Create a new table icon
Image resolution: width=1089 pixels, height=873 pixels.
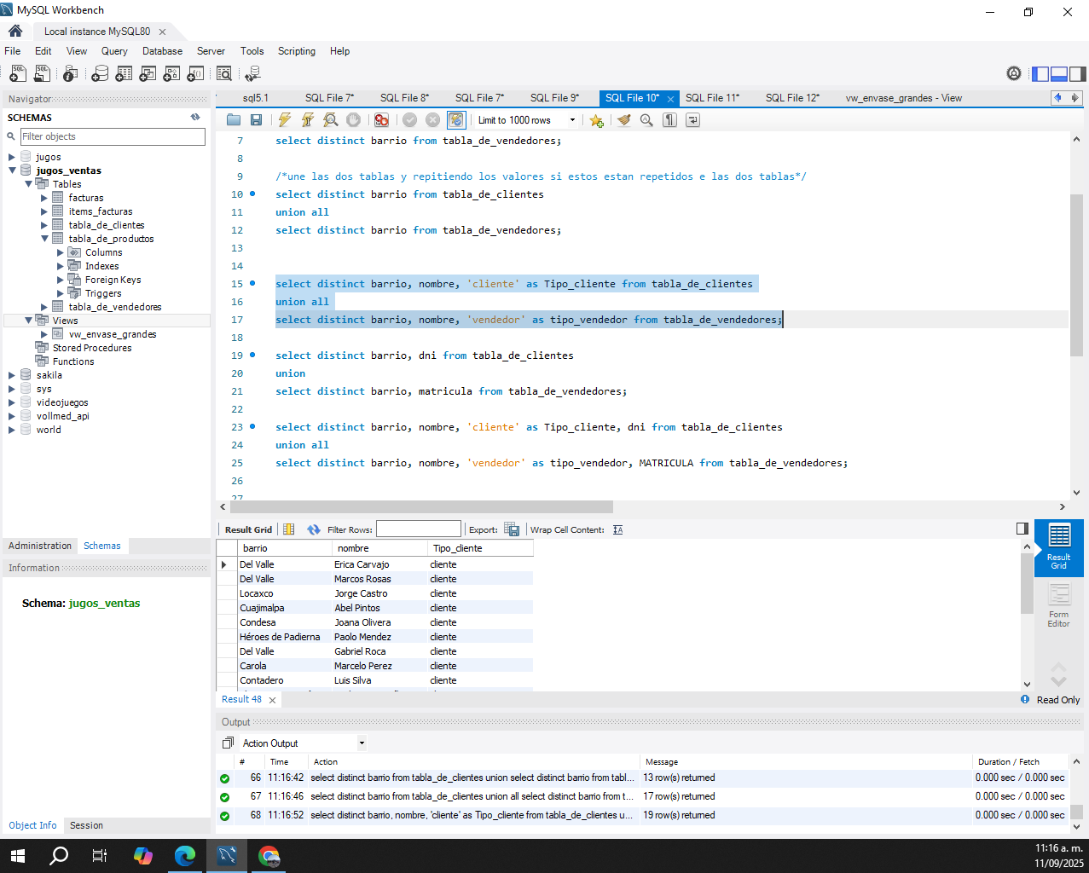(124, 74)
